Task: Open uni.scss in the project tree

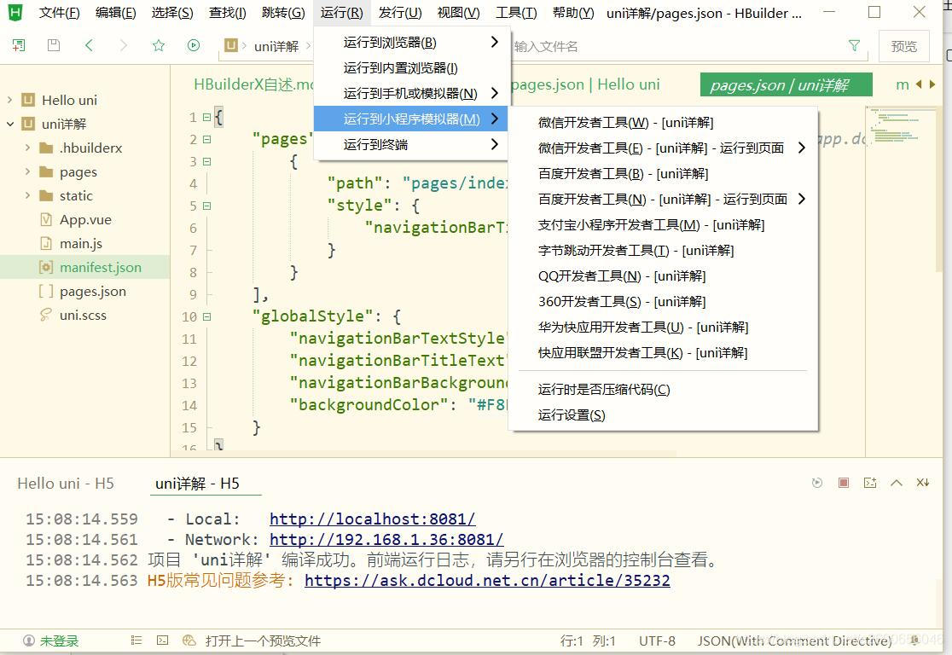Action: click(85, 315)
